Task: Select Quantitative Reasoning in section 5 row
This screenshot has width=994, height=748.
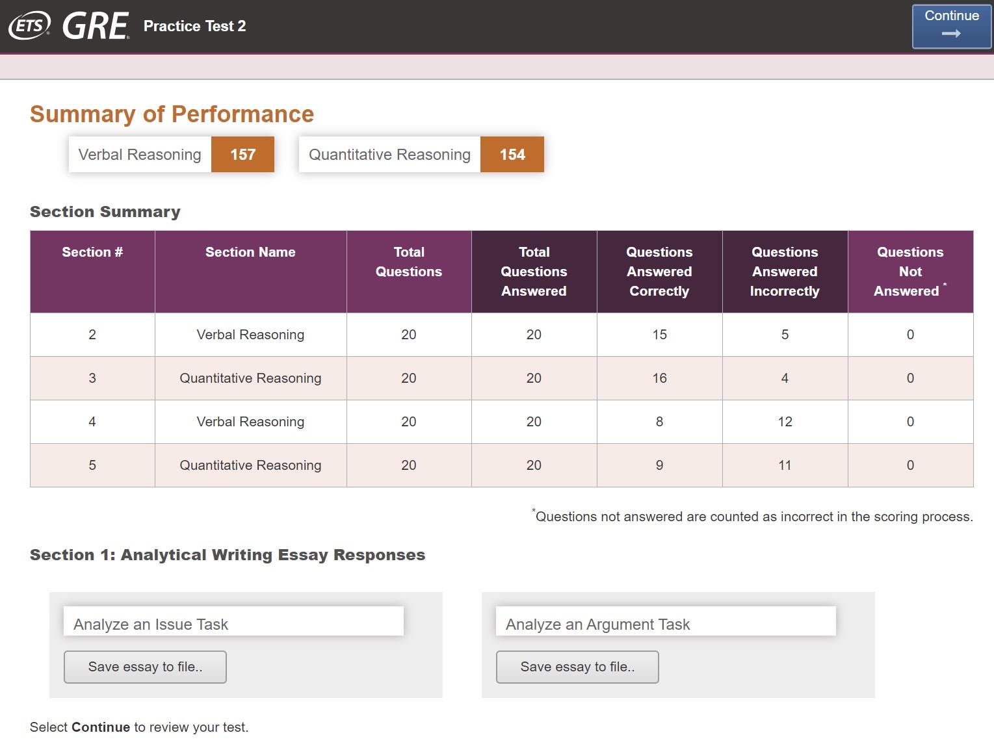Action: click(250, 465)
